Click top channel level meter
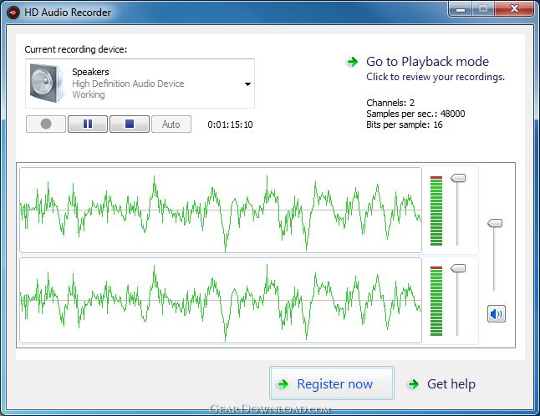 point(436,211)
